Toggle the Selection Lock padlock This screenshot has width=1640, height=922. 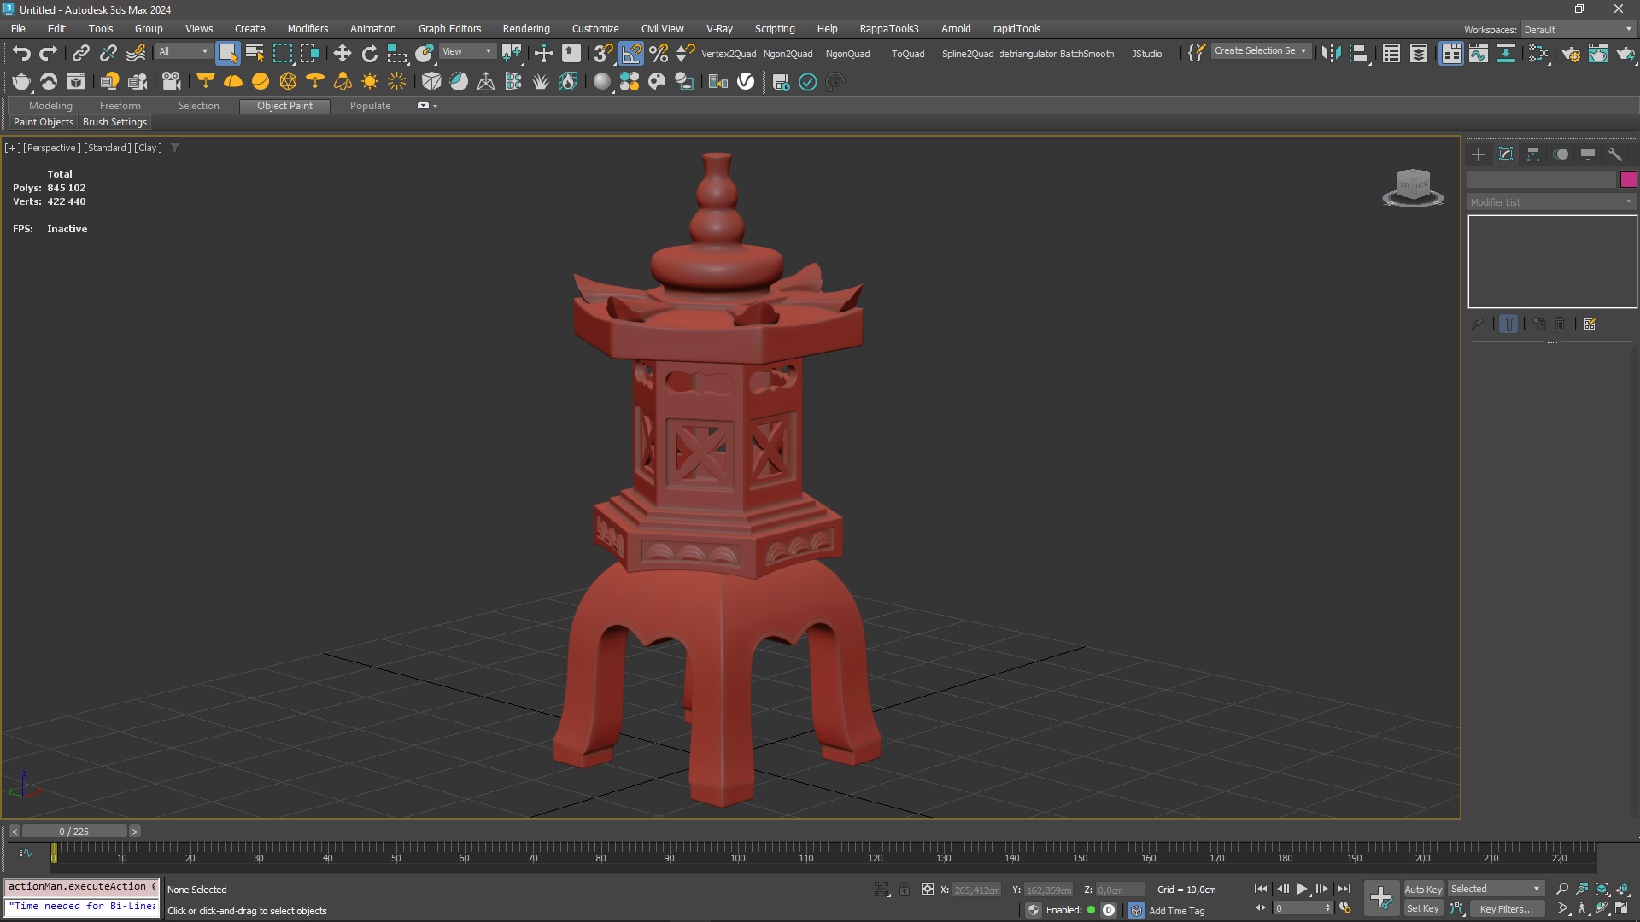tap(905, 890)
